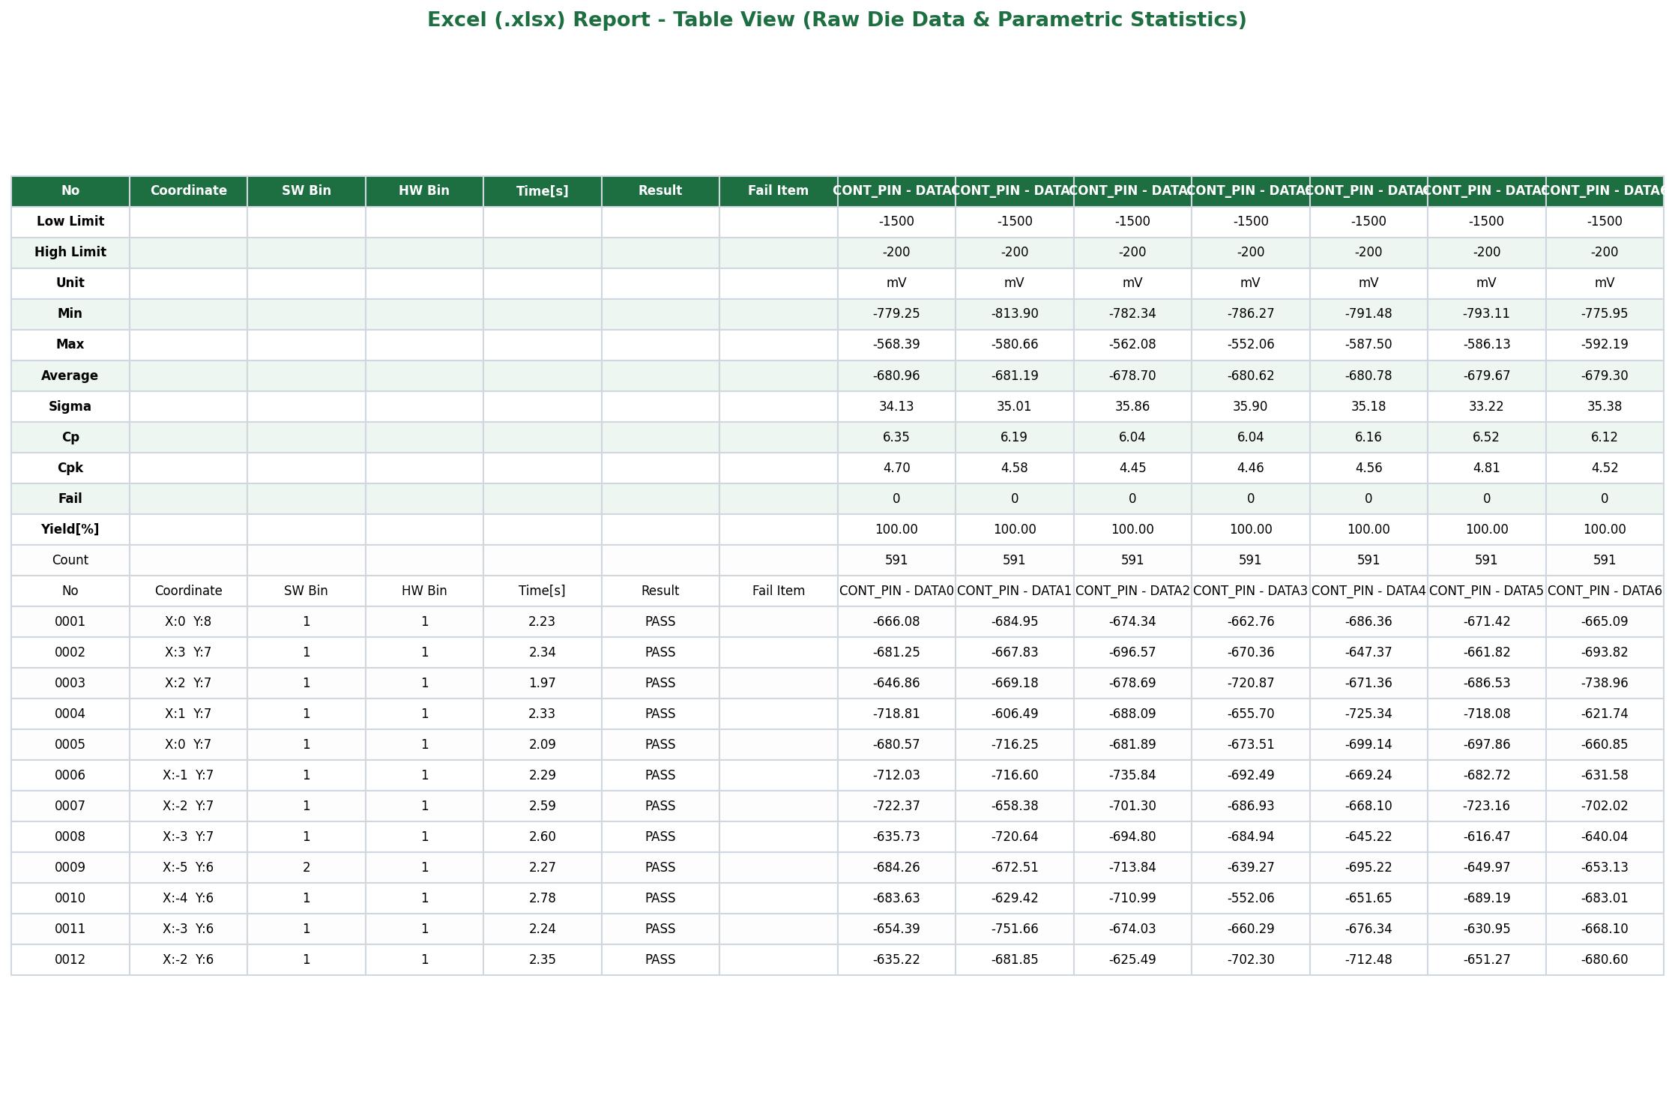This screenshot has width=1675, height=1113.
Task: Click the 'Yield[%]' row label
Action: point(70,529)
